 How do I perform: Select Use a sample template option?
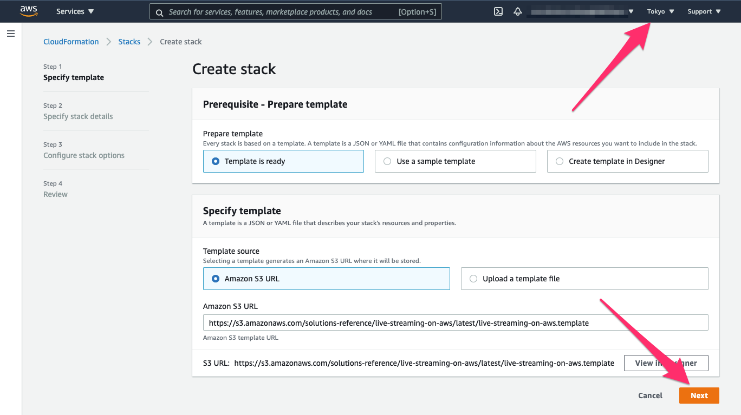click(x=455, y=161)
